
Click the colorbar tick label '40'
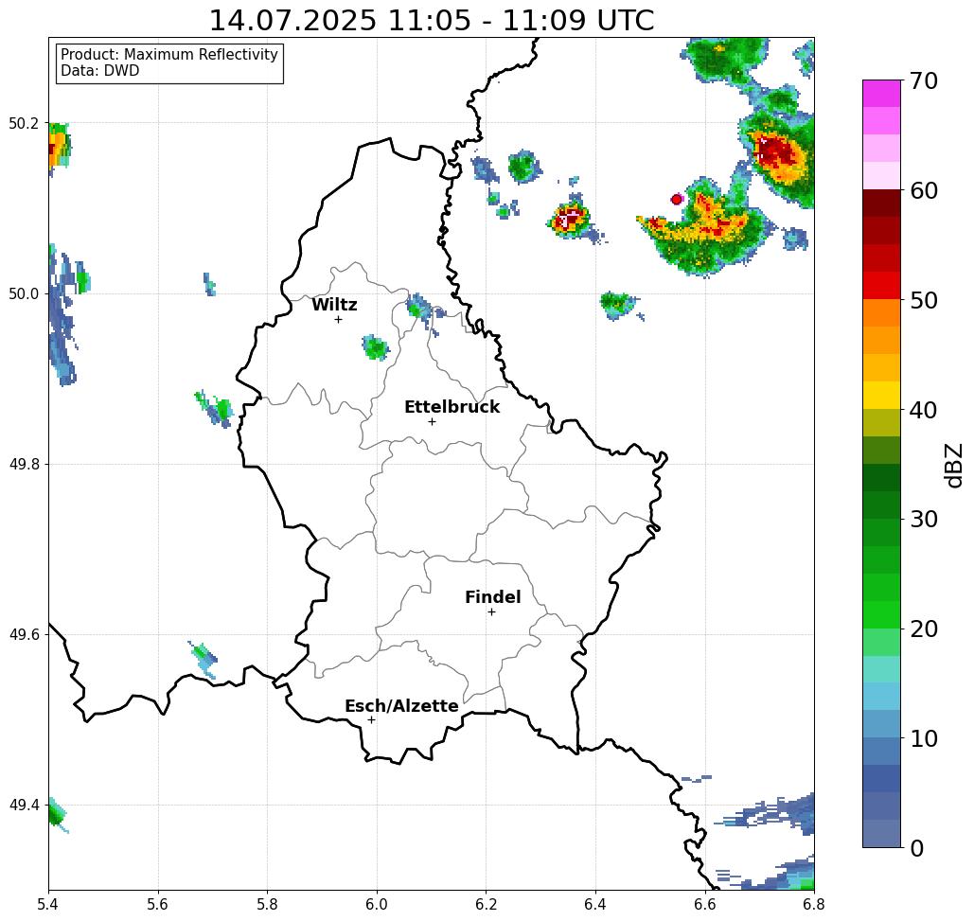[924, 410]
